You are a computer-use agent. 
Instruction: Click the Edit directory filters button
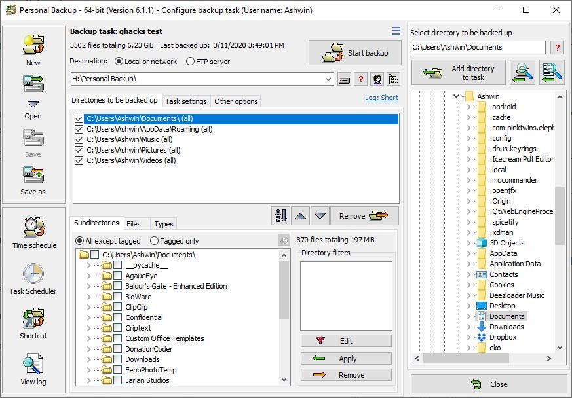pos(346,341)
